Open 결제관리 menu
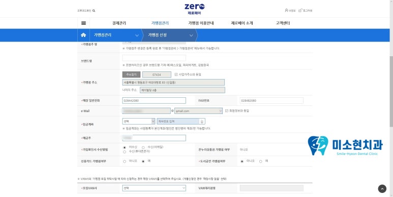Image resolution: width=393 pixels, height=197 pixels. 119,23
